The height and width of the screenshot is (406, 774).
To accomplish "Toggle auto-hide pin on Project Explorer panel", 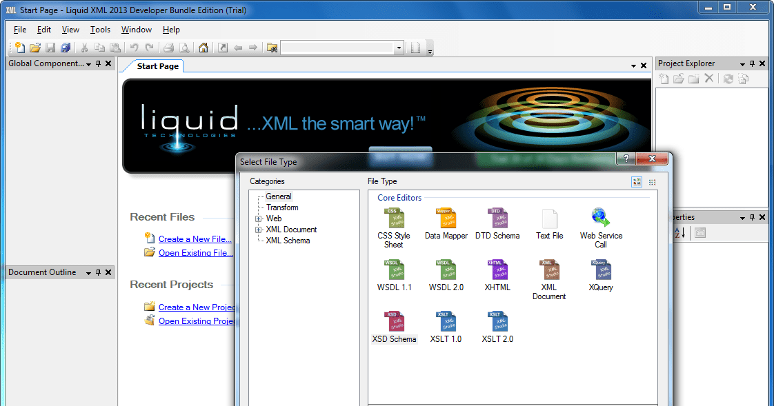I will point(753,63).
